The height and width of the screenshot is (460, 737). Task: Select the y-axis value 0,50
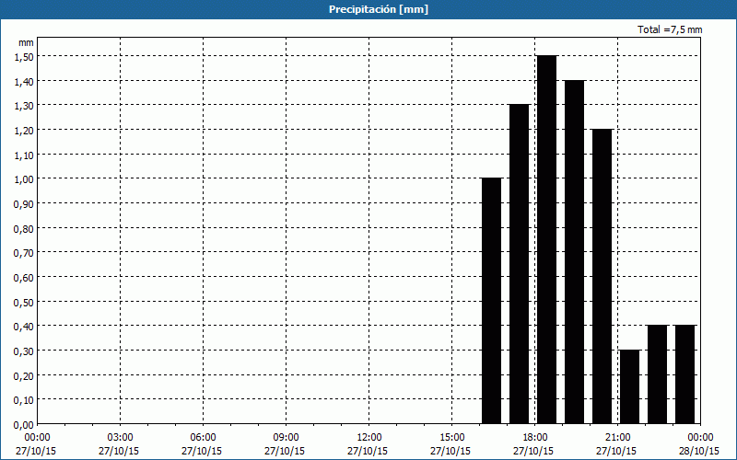[24, 302]
